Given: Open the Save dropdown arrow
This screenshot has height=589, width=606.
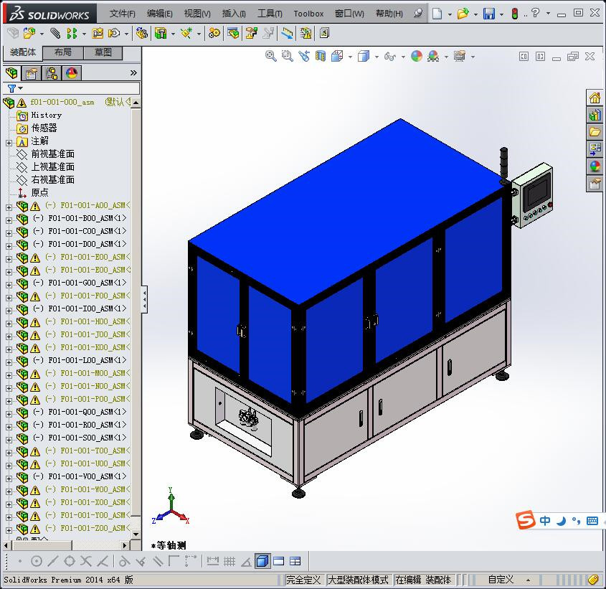Looking at the screenshot, I should click(501, 14).
